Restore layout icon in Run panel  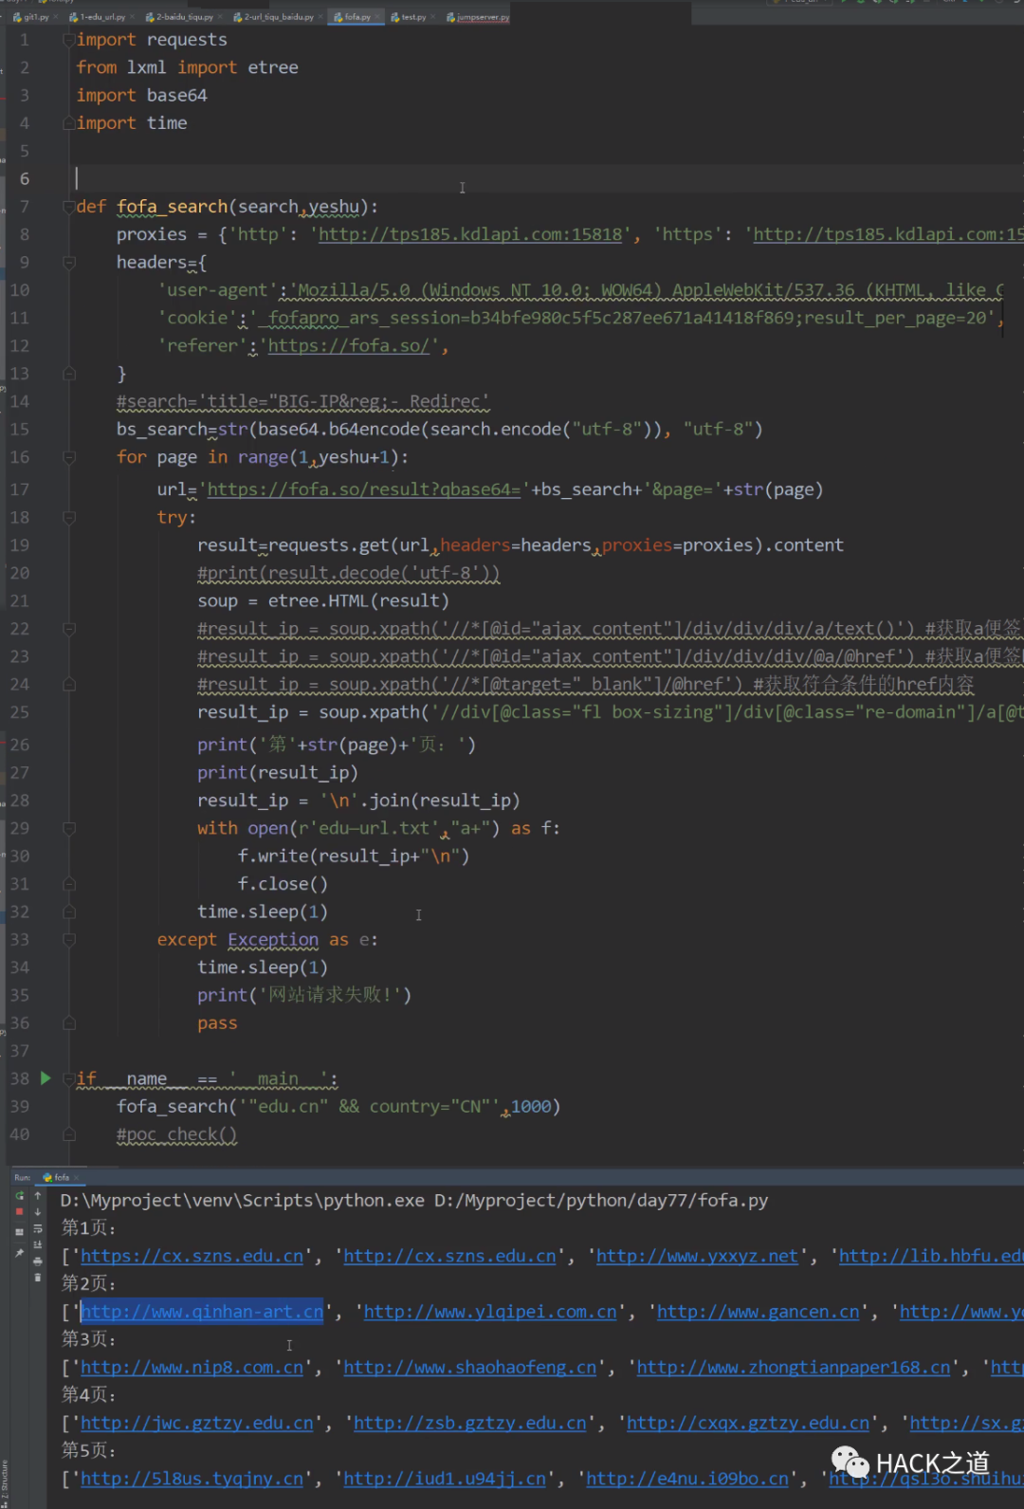tap(20, 1231)
